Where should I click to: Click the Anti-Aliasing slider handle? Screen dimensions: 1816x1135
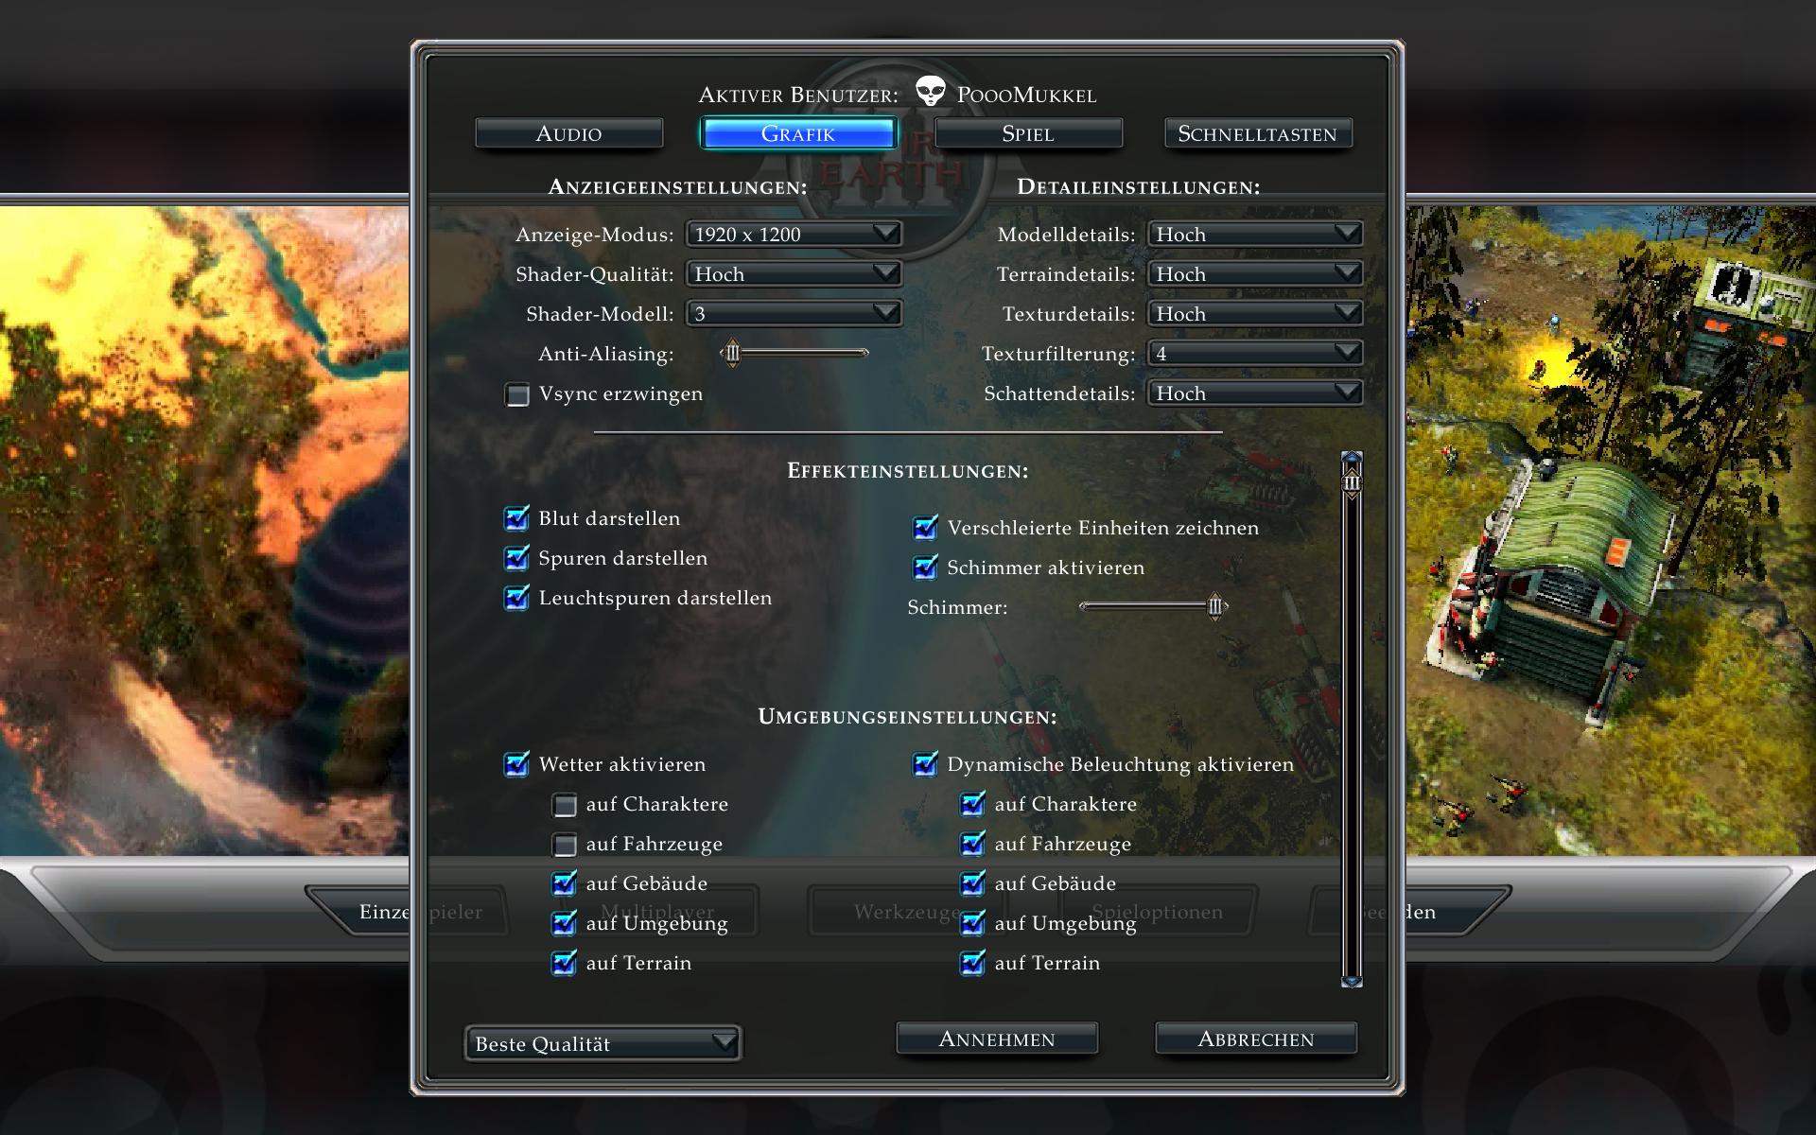pyautogui.click(x=731, y=353)
